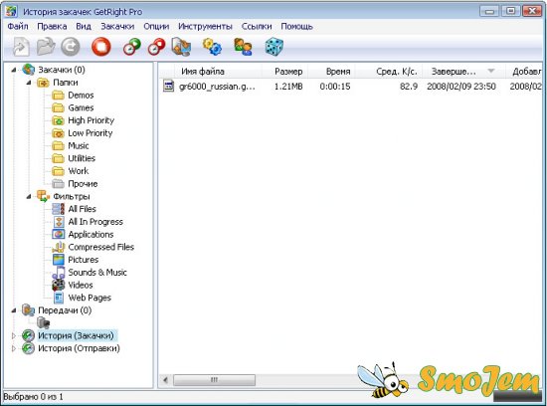Click the 0:00:15 time cell
Viewport: 547px width, 406px height.
(335, 87)
